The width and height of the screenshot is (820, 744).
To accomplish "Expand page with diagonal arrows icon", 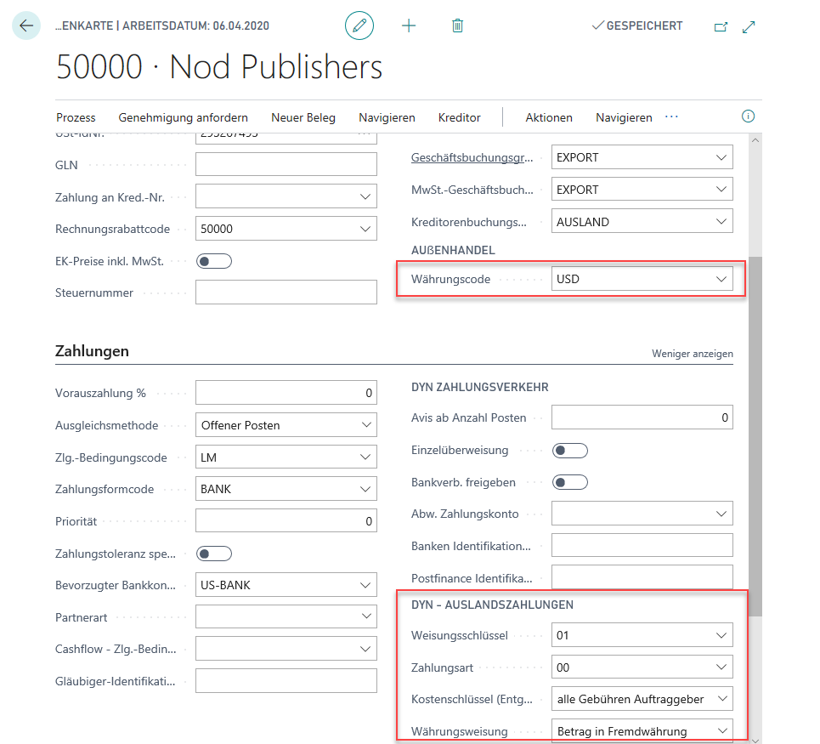I will click(749, 26).
